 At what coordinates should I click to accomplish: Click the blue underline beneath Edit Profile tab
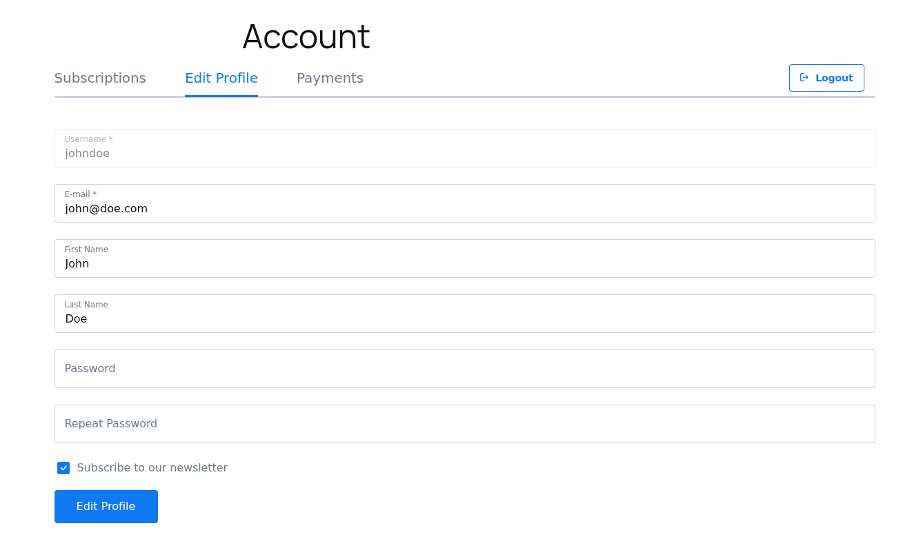tap(221, 96)
